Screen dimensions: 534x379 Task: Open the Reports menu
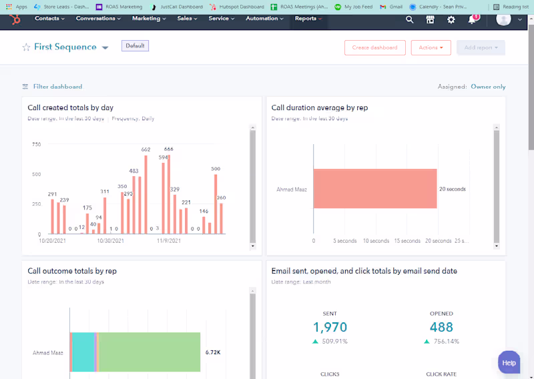point(308,19)
